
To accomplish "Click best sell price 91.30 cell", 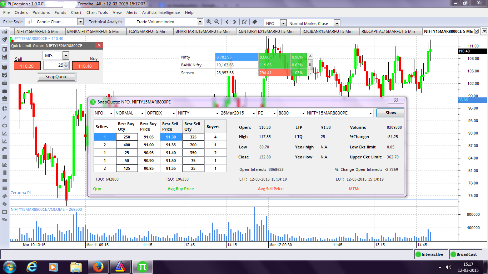I will [171, 137].
